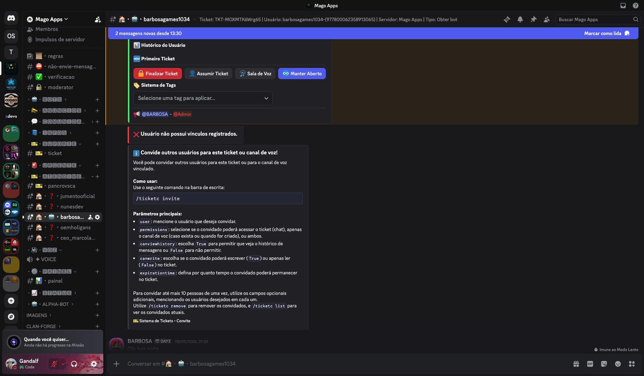The image size is (644, 376).
Task: Click the Manter Aberto button
Action: [302, 74]
